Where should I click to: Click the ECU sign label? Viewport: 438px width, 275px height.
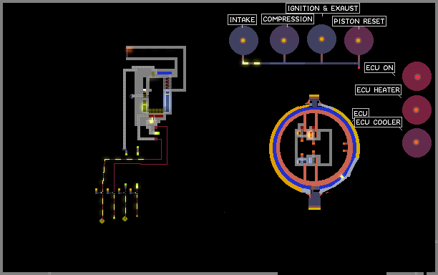click(361, 113)
